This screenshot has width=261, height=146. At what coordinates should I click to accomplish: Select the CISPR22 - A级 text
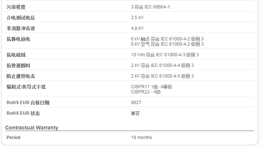pyautogui.click(x=146, y=92)
